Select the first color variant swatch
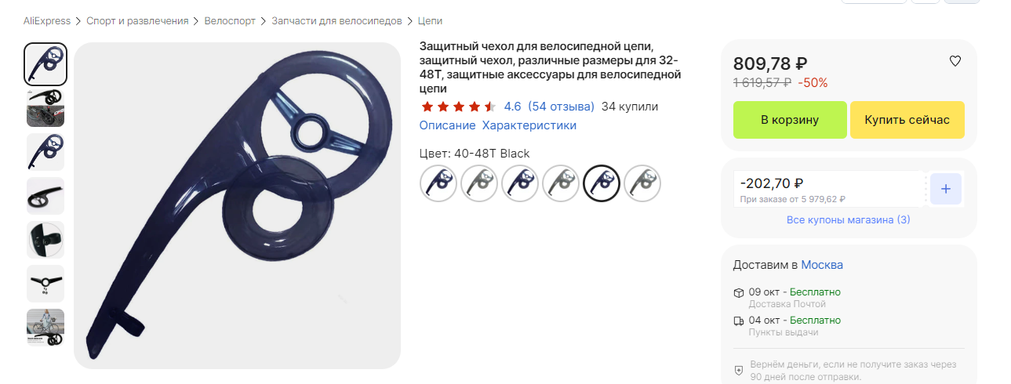 click(438, 183)
